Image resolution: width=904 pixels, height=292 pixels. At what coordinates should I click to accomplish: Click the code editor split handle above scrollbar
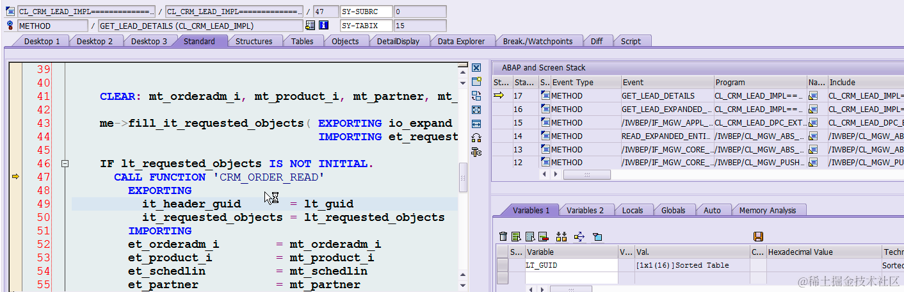(463, 66)
